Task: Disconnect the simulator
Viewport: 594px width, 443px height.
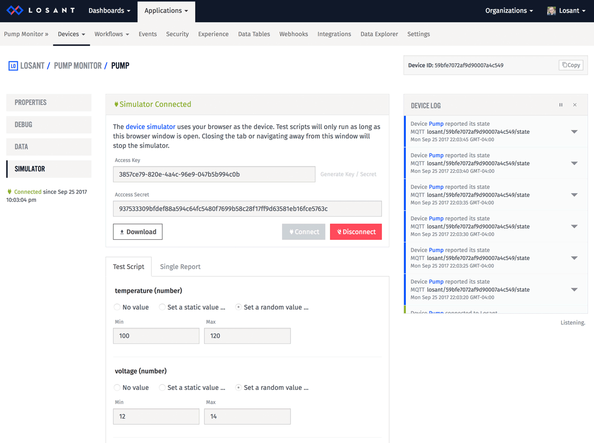Action: click(356, 232)
